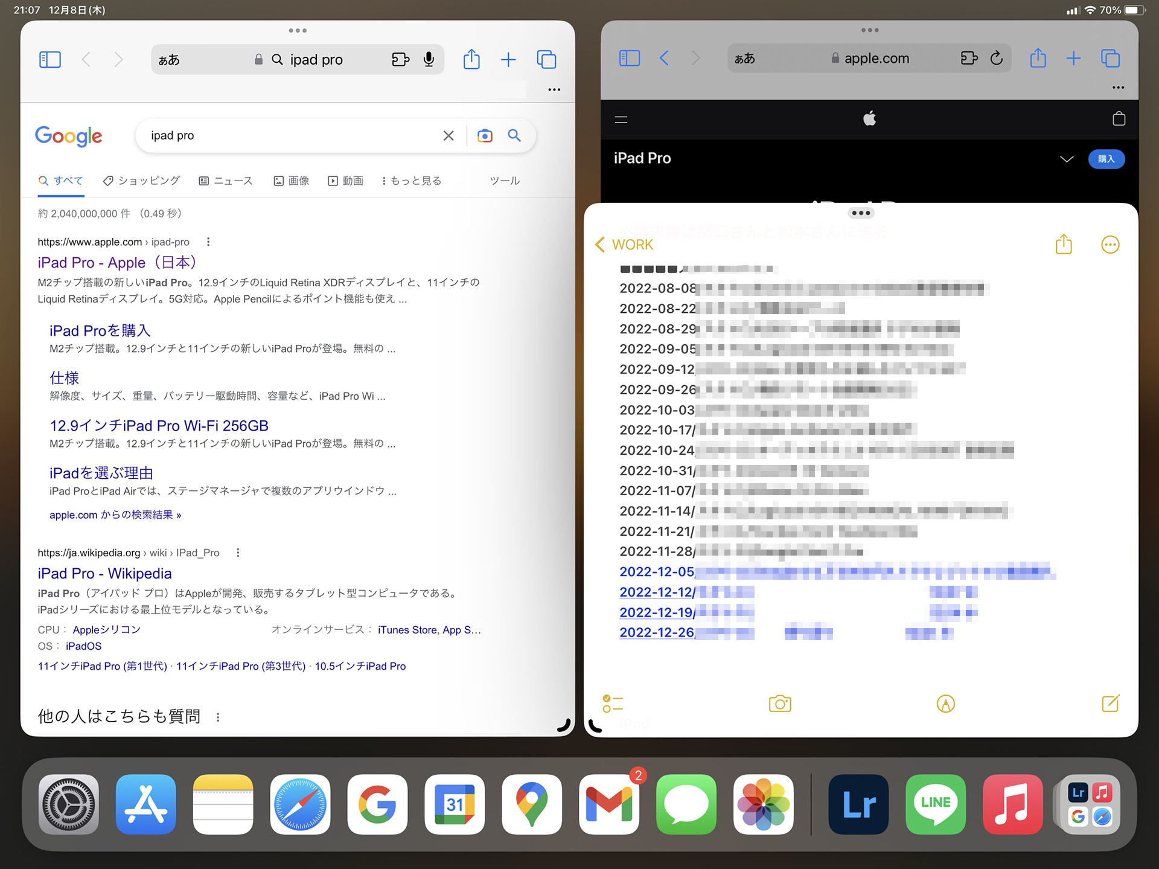Compose a new note
Image resolution: width=1159 pixels, height=869 pixels.
click(1110, 704)
